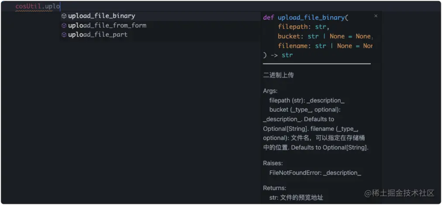The height and width of the screenshot is (205, 442).
Task: Click the -> str return annotation
Action: coord(282,55)
